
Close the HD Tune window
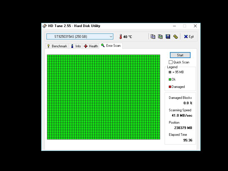coord(195,26)
